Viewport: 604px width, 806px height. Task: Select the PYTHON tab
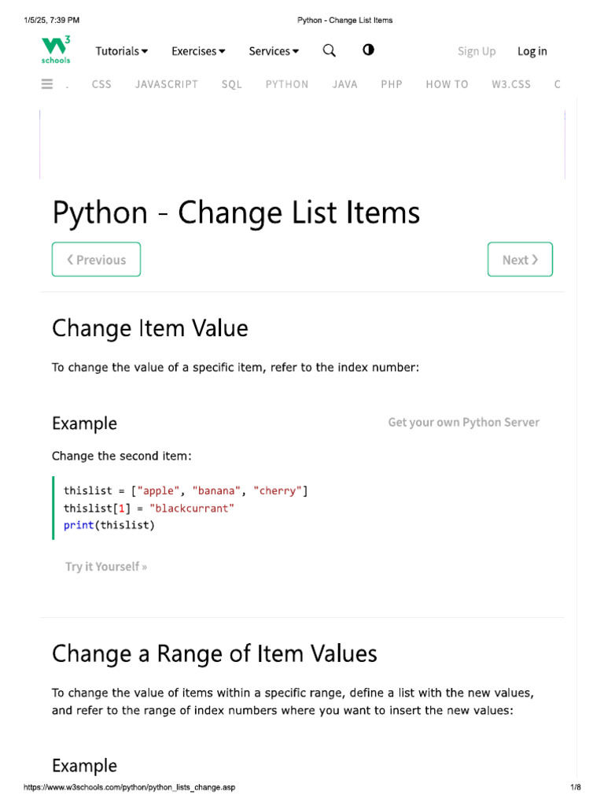287,84
